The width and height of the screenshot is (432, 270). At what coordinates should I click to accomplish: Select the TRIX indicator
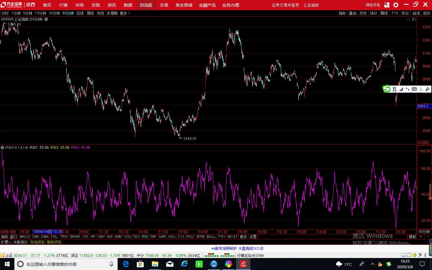pyautogui.click(x=64, y=237)
